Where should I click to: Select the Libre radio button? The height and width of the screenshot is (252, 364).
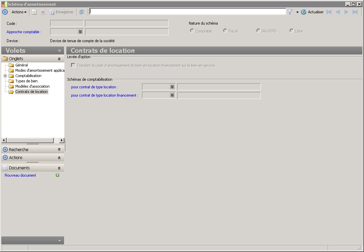tap(292, 31)
